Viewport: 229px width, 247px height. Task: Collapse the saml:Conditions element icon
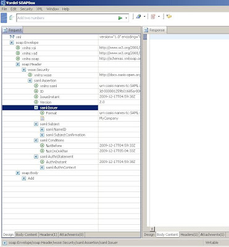[x=36, y=140]
